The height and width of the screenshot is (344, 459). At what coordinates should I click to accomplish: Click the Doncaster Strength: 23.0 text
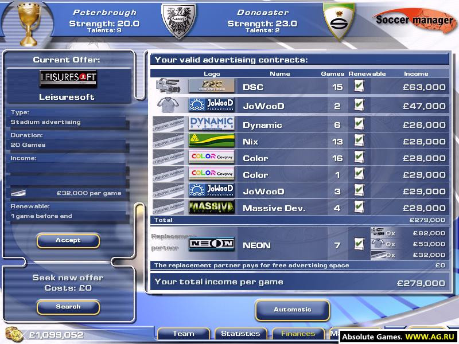click(x=262, y=24)
